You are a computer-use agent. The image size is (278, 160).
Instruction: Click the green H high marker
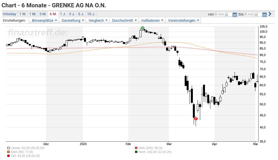[143, 28]
